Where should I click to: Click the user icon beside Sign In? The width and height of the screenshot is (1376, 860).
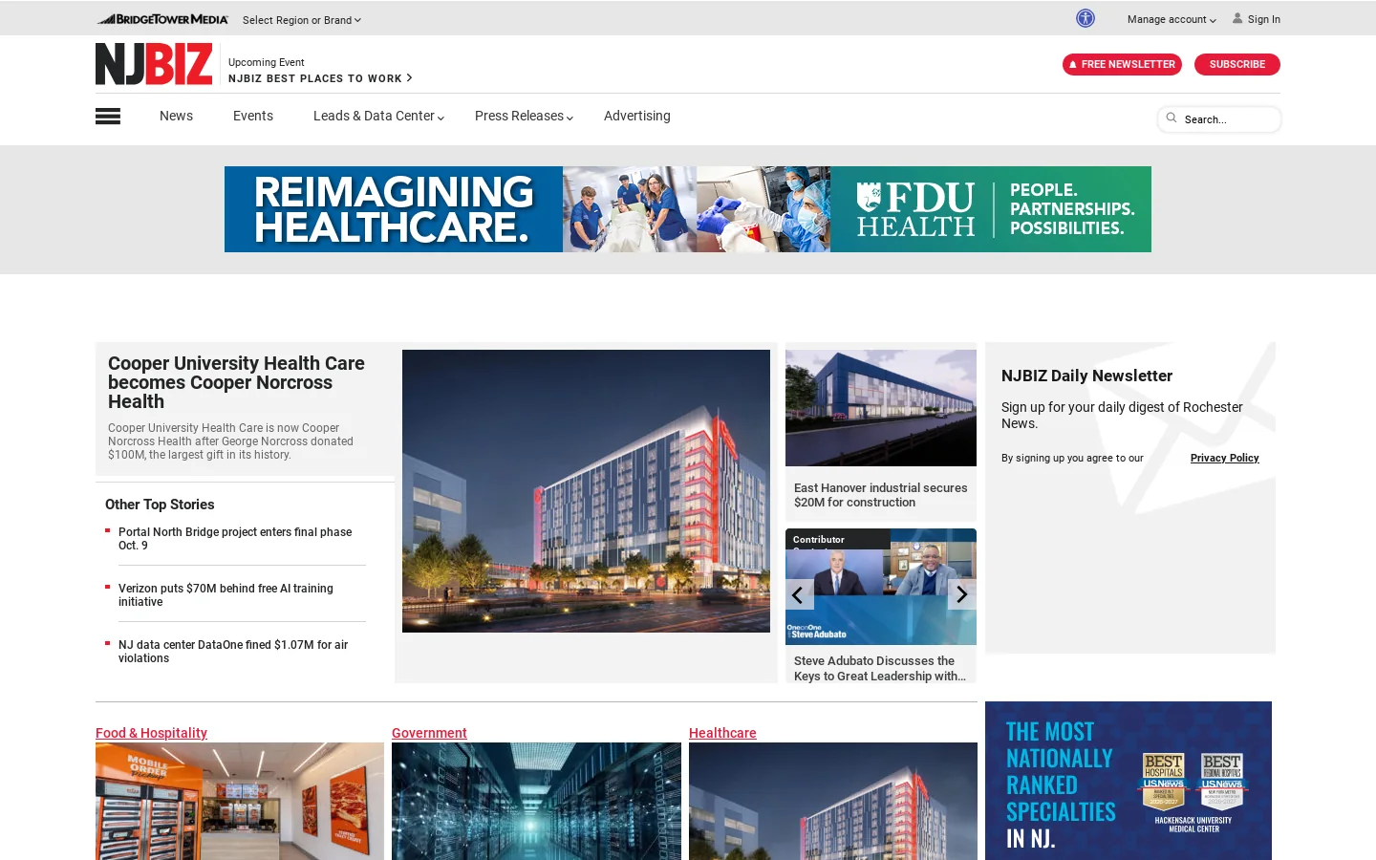click(x=1237, y=18)
